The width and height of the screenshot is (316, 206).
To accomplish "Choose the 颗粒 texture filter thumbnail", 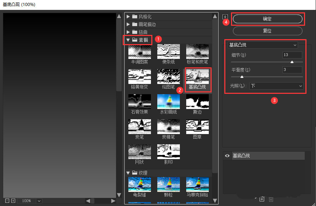I will point(169,184).
